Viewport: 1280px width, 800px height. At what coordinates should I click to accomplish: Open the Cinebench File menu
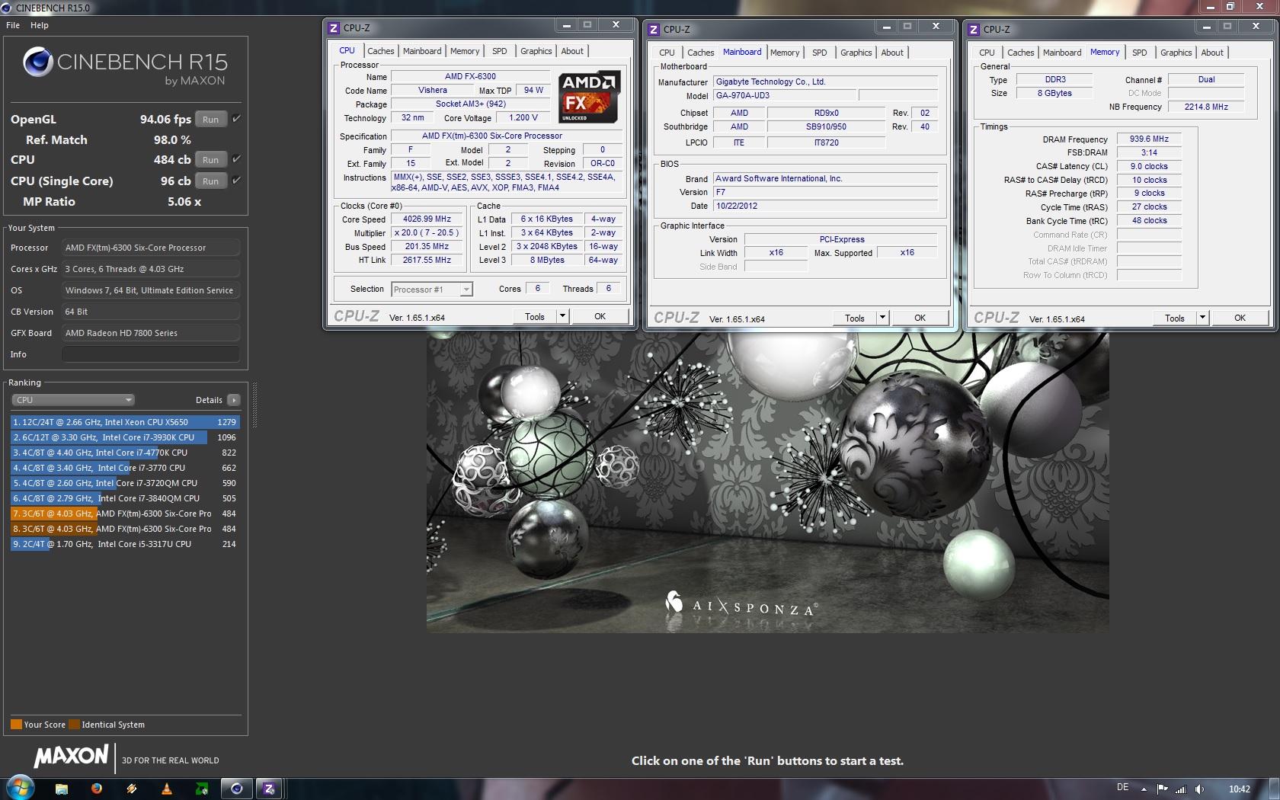(13, 25)
